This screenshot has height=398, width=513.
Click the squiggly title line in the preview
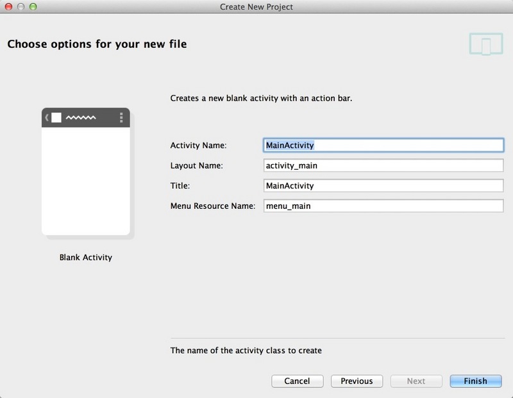pyautogui.click(x=81, y=117)
